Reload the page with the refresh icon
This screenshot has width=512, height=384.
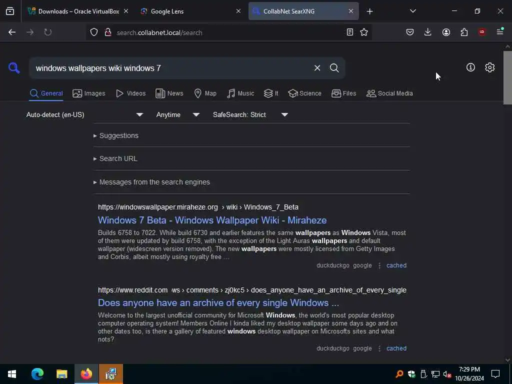coord(47,32)
